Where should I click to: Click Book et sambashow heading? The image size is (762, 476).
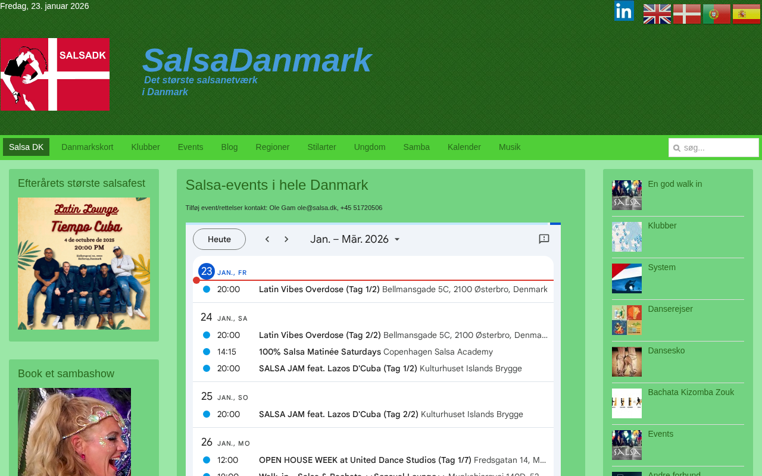pos(66,374)
